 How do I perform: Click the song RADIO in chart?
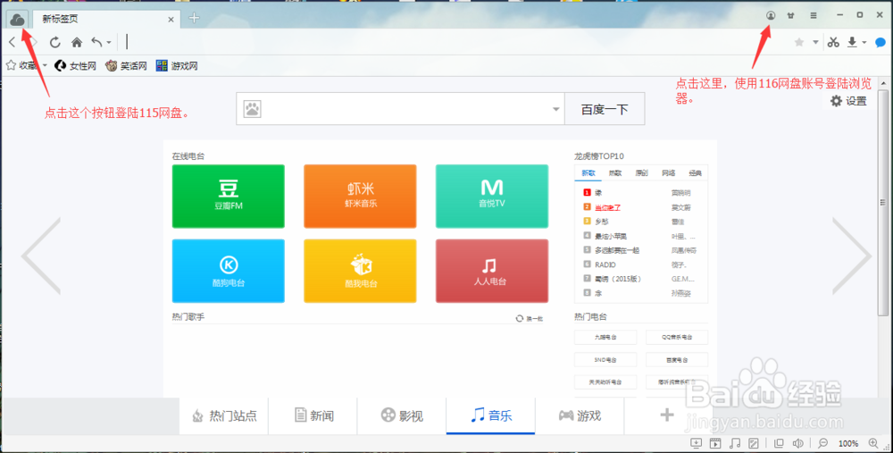[x=605, y=265]
